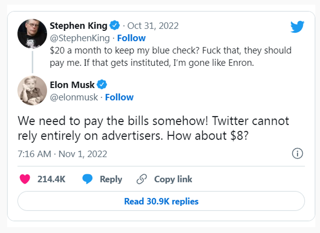The image size is (320, 233).
Task: Follow the @elonmusk account
Action: [119, 97]
